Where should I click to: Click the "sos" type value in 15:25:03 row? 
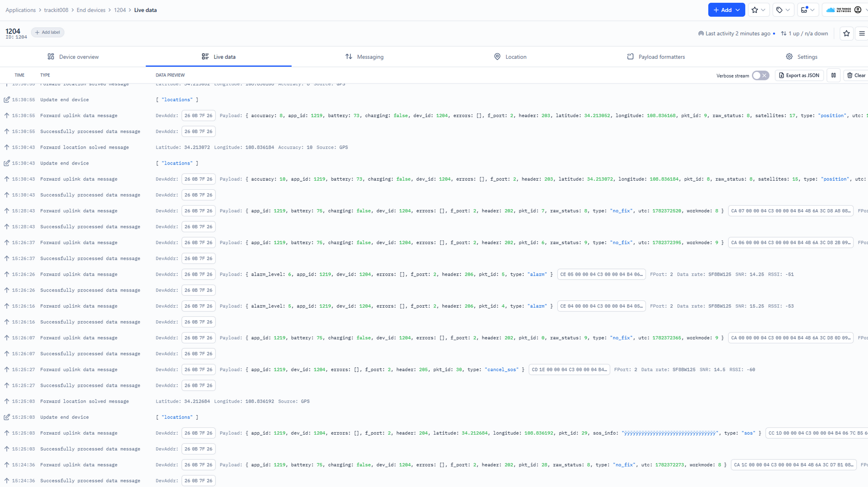tap(749, 433)
